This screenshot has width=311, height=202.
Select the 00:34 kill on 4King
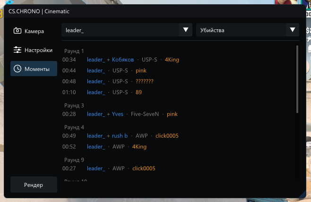click(x=121, y=60)
